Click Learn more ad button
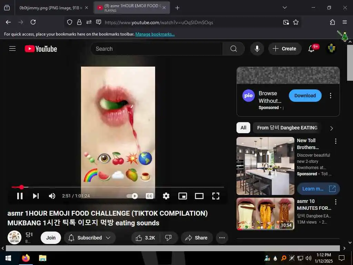 [318, 189]
